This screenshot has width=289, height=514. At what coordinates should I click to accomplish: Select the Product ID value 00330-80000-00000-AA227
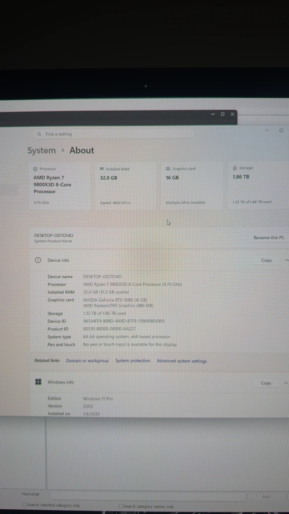(x=110, y=329)
